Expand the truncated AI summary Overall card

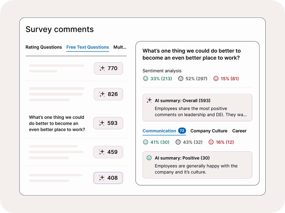(197, 107)
